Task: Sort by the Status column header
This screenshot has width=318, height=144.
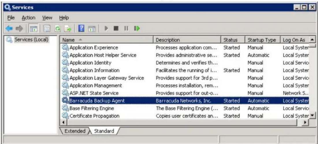Action: click(x=233, y=40)
